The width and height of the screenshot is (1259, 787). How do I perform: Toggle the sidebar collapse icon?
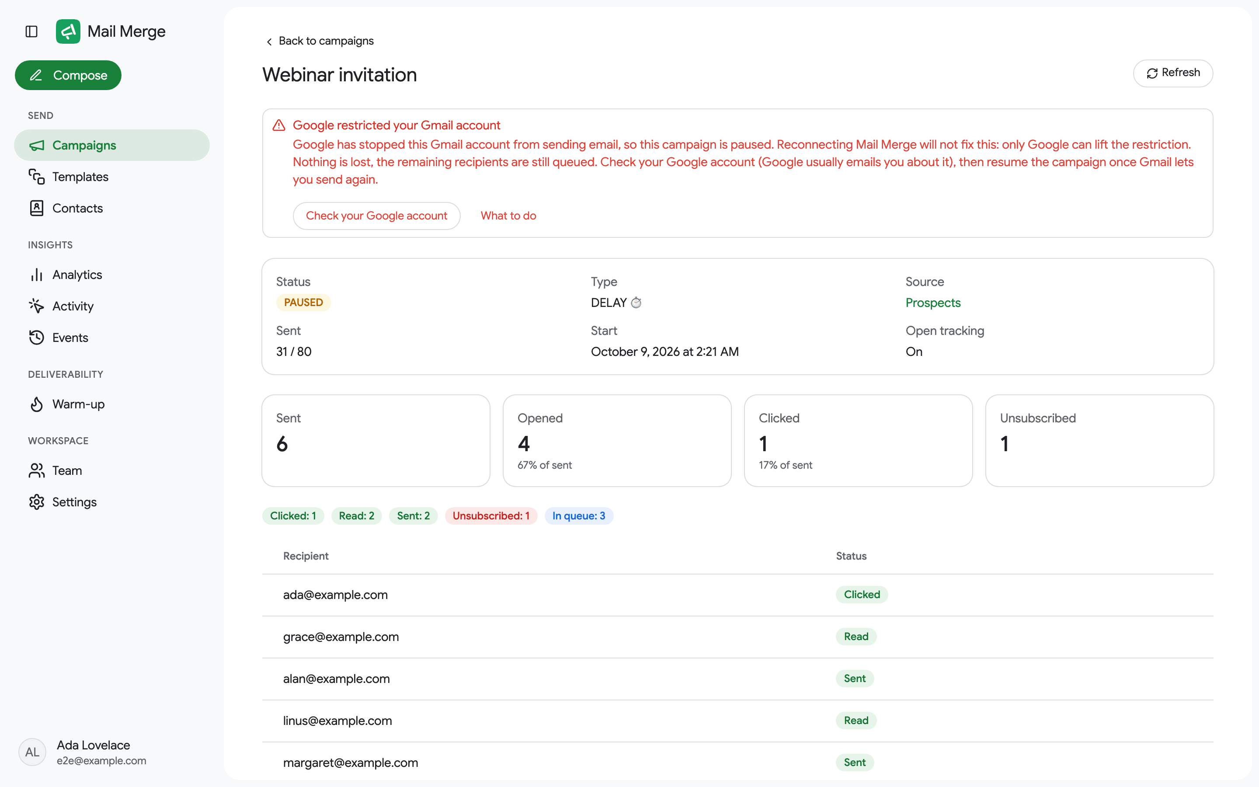(x=32, y=32)
